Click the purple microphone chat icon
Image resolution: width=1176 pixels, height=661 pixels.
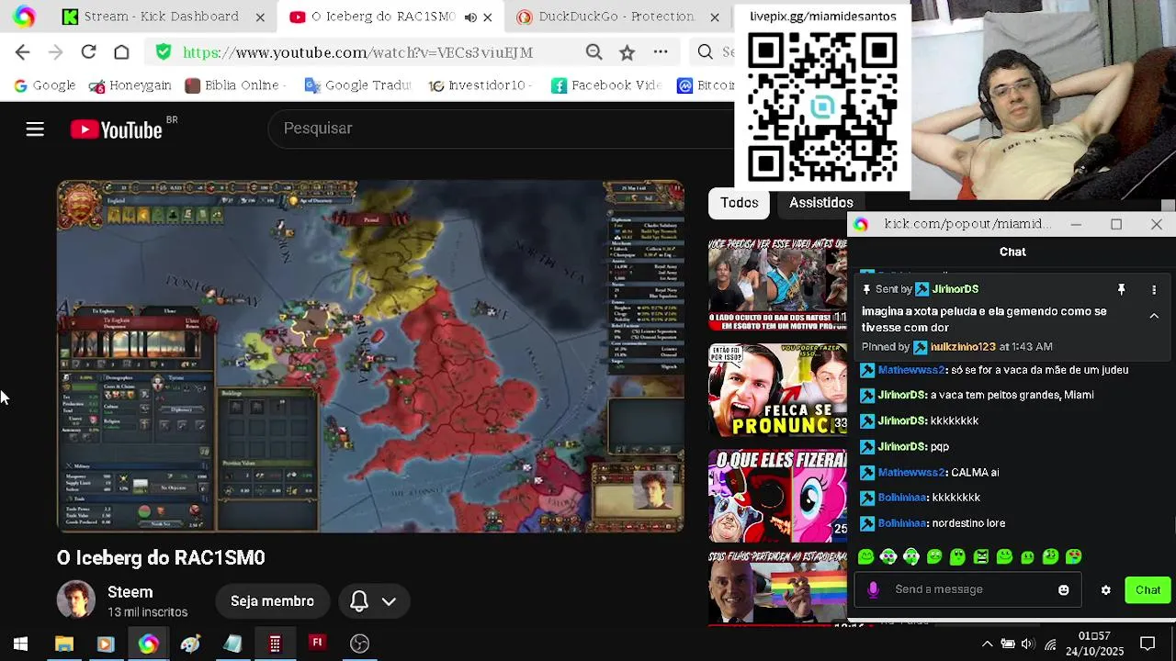[x=873, y=589]
